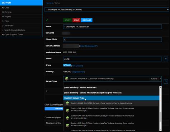Image resolution: width=170 pixels, height=132 pixels.
Task: Click grass block icon in Server Type box
Action: [x=67, y=79]
